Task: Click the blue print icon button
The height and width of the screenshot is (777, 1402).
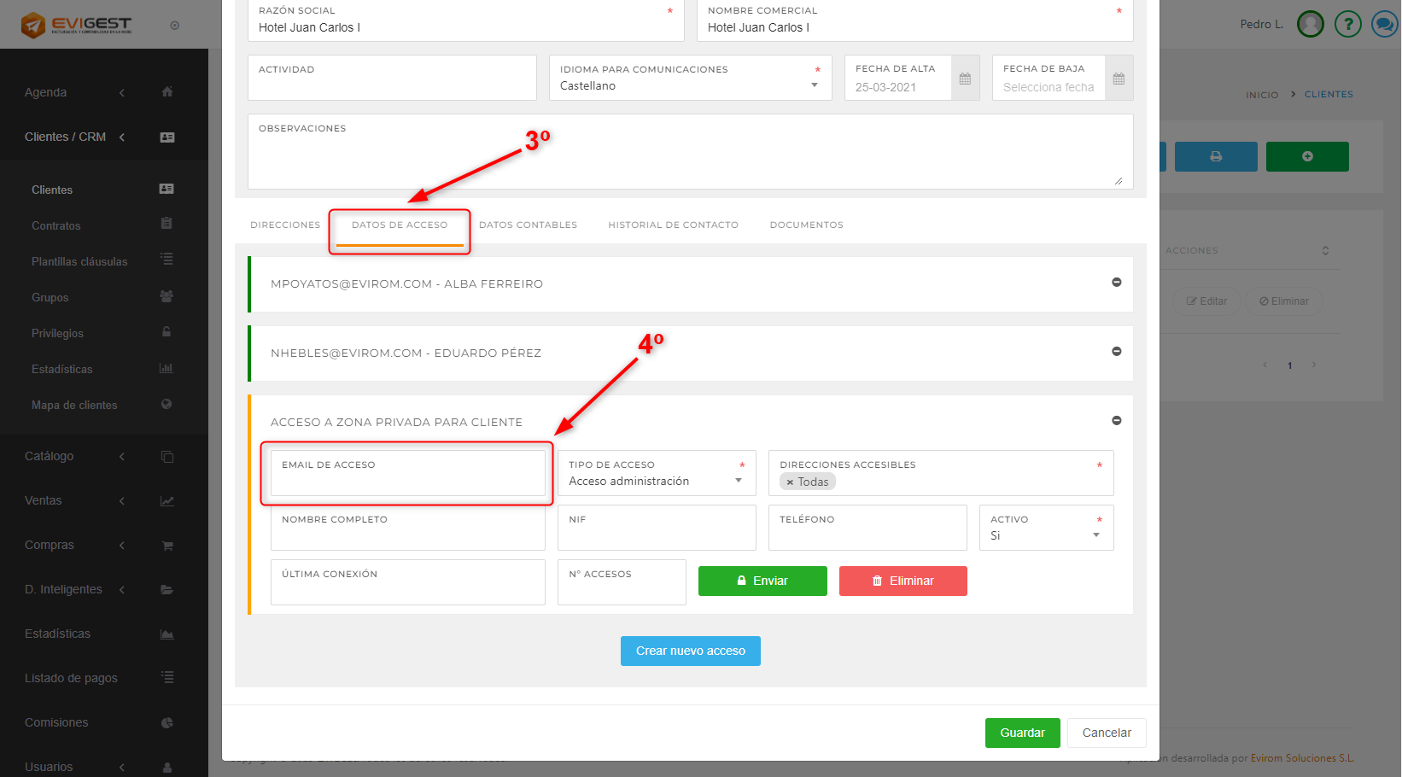Action: pyautogui.click(x=1215, y=156)
